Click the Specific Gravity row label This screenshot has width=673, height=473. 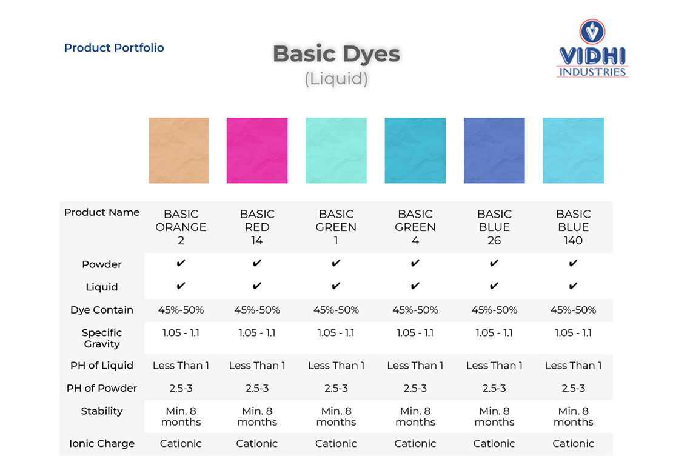point(102,338)
